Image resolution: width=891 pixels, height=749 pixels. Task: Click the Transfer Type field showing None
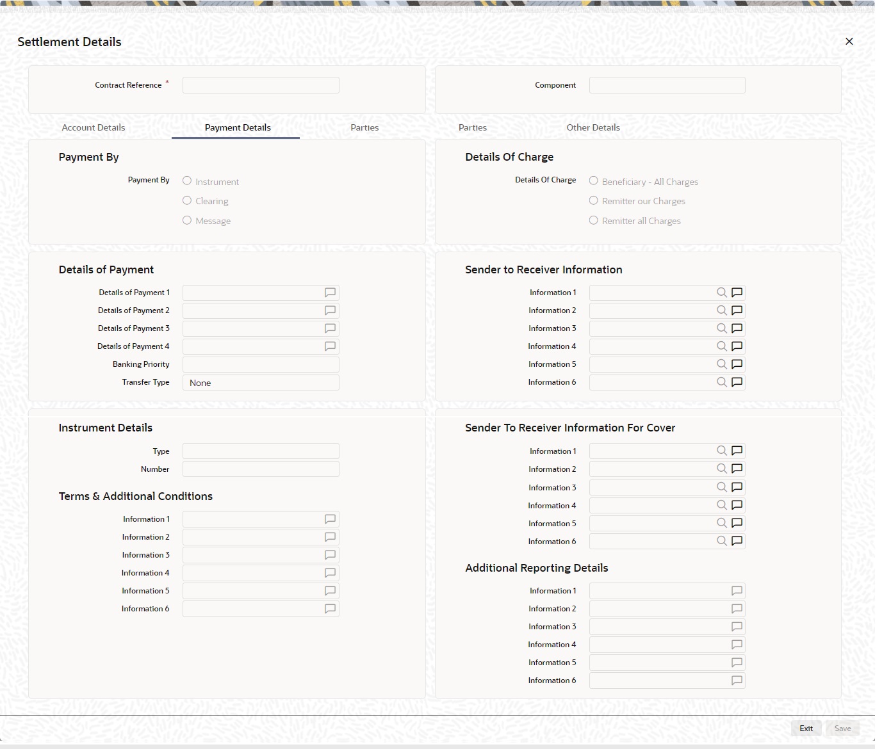coord(261,382)
